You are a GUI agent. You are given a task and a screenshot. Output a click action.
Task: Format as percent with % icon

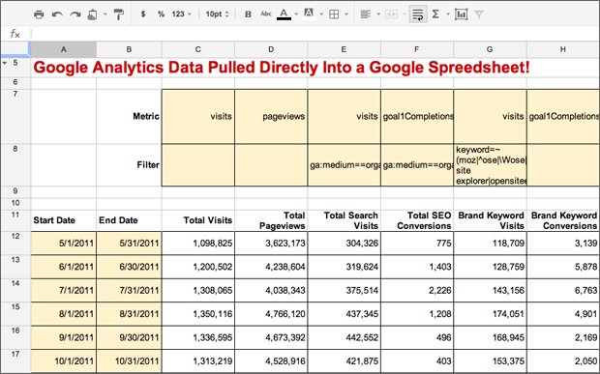pyautogui.click(x=161, y=14)
